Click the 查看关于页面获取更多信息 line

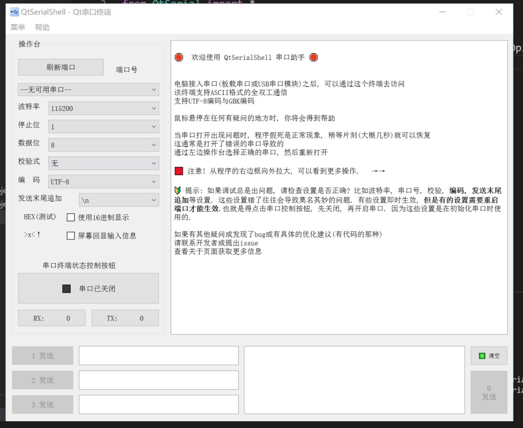(x=218, y=251)
